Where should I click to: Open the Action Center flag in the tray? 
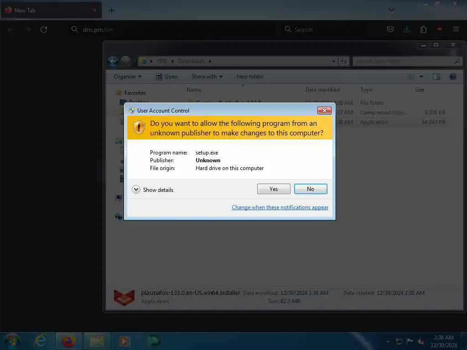tap(410, 341)
